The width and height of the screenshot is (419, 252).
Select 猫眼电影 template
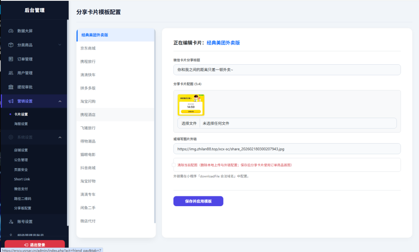pos(115,155)
